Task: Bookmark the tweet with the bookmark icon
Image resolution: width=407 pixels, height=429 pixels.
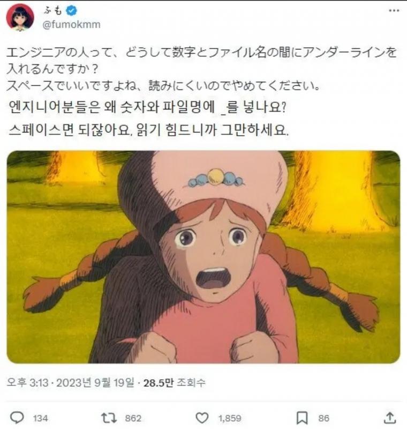Action: pos(302,418)
